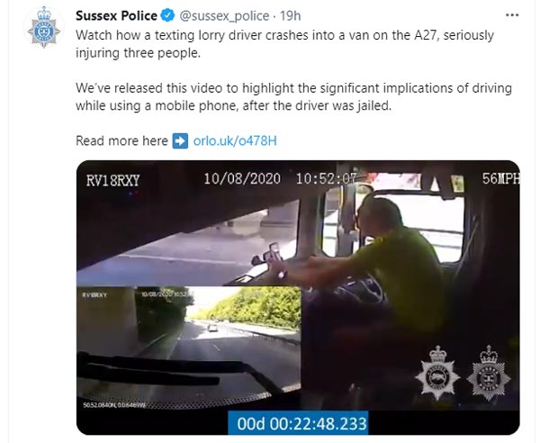Open the @sussex_police handle link
The width and height of the screenshot is (540, 443).
click(x=224, y=16)
